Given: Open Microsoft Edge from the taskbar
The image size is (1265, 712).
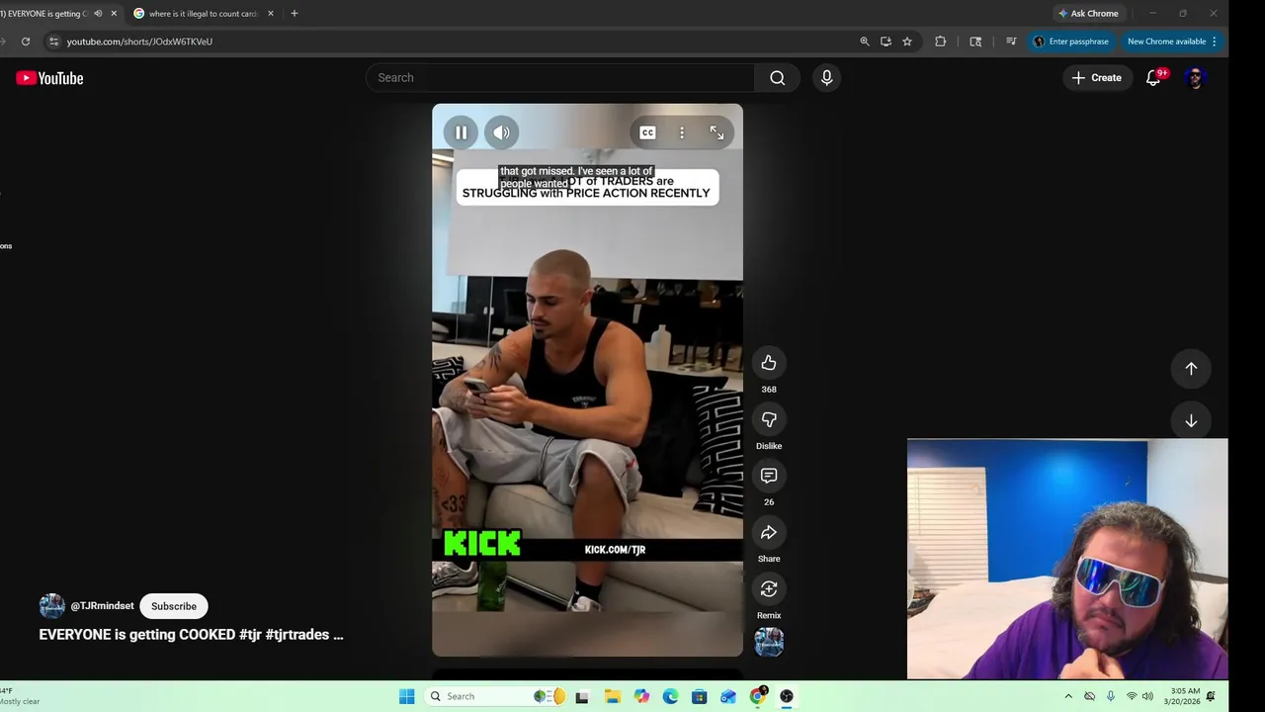Looking at the screenshot, I should coord(670,696).
